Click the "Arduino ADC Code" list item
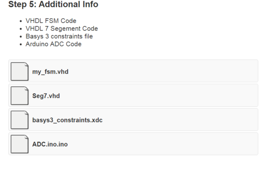Viewport: 265px width, 170px height. tap(53, 44)
